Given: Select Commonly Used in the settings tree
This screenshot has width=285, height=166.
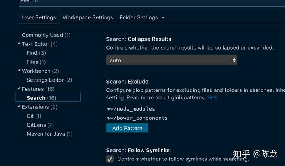Looking at the screenshot, I should (x=46, y=35).
